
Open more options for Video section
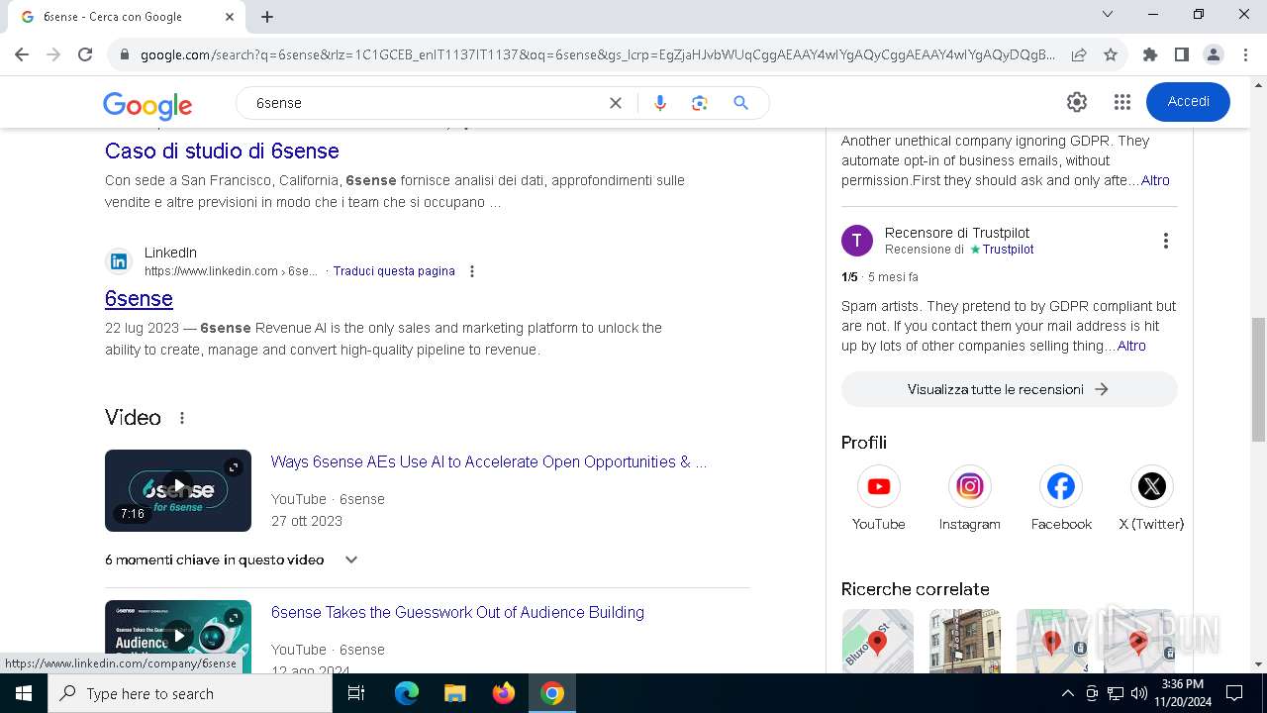[182, 418]
